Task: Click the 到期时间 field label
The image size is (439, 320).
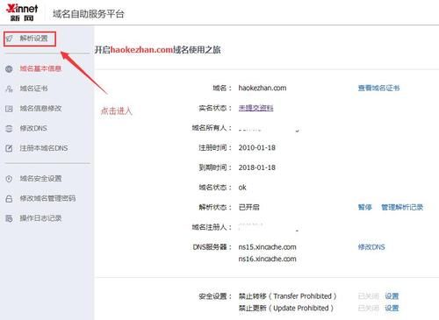Action: tap(215, 167)
